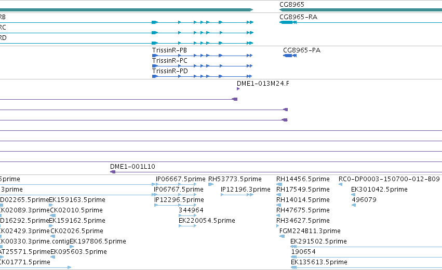This screenshot has width=442, height=270.
Task: Select the DME1-001L10 feature label
Action: pos(132,167)
